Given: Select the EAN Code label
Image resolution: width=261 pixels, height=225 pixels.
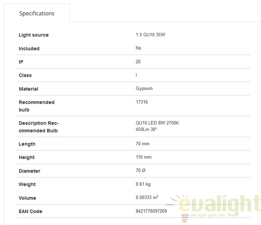Looking at the screenshot, I should click(x=30, y=211).
